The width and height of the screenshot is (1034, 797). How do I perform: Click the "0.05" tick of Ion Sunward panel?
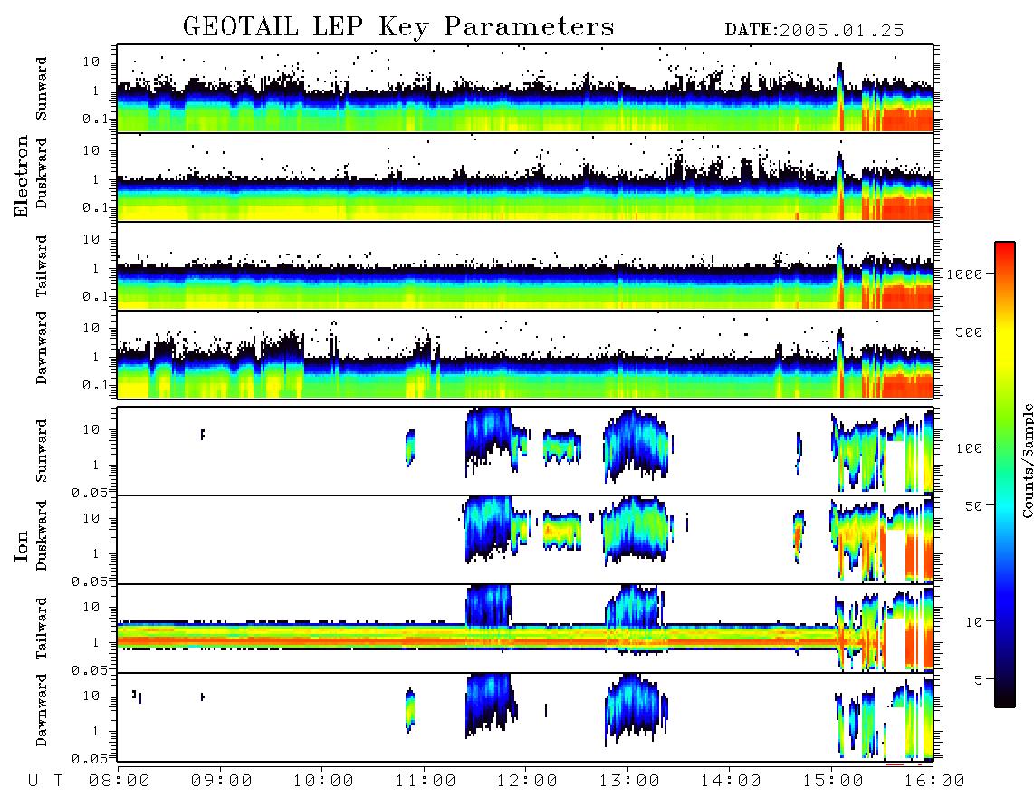(89, 492)
